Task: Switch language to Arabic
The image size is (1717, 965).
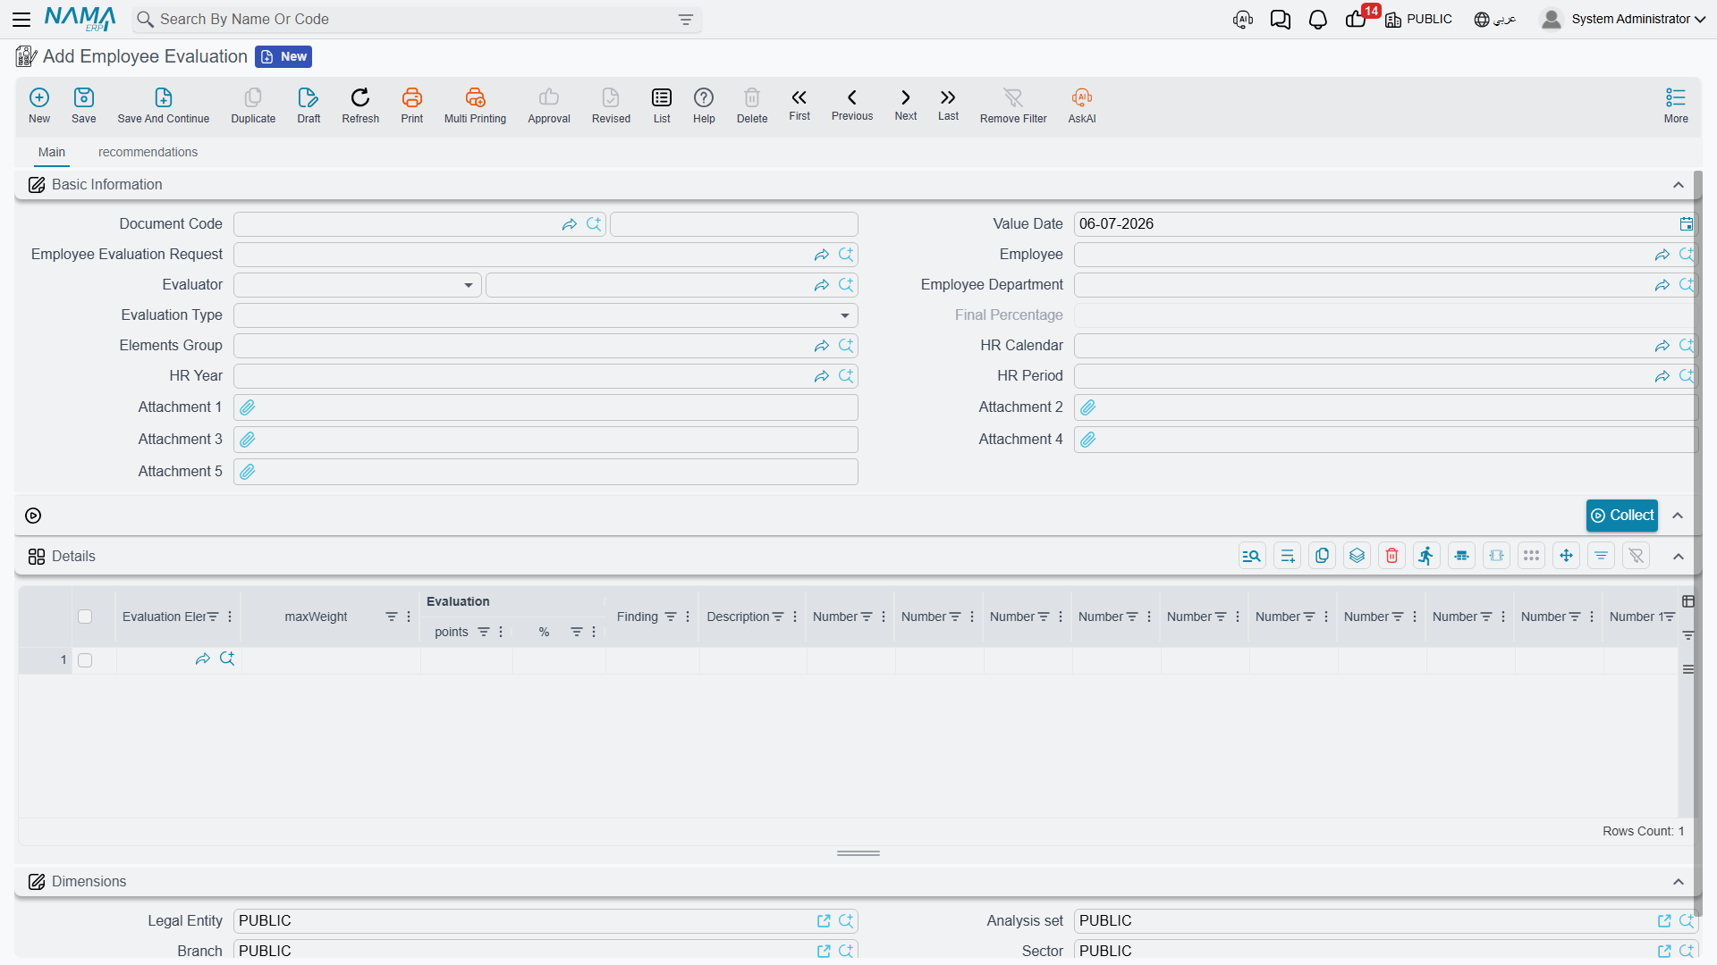Action: (1495, 20)
